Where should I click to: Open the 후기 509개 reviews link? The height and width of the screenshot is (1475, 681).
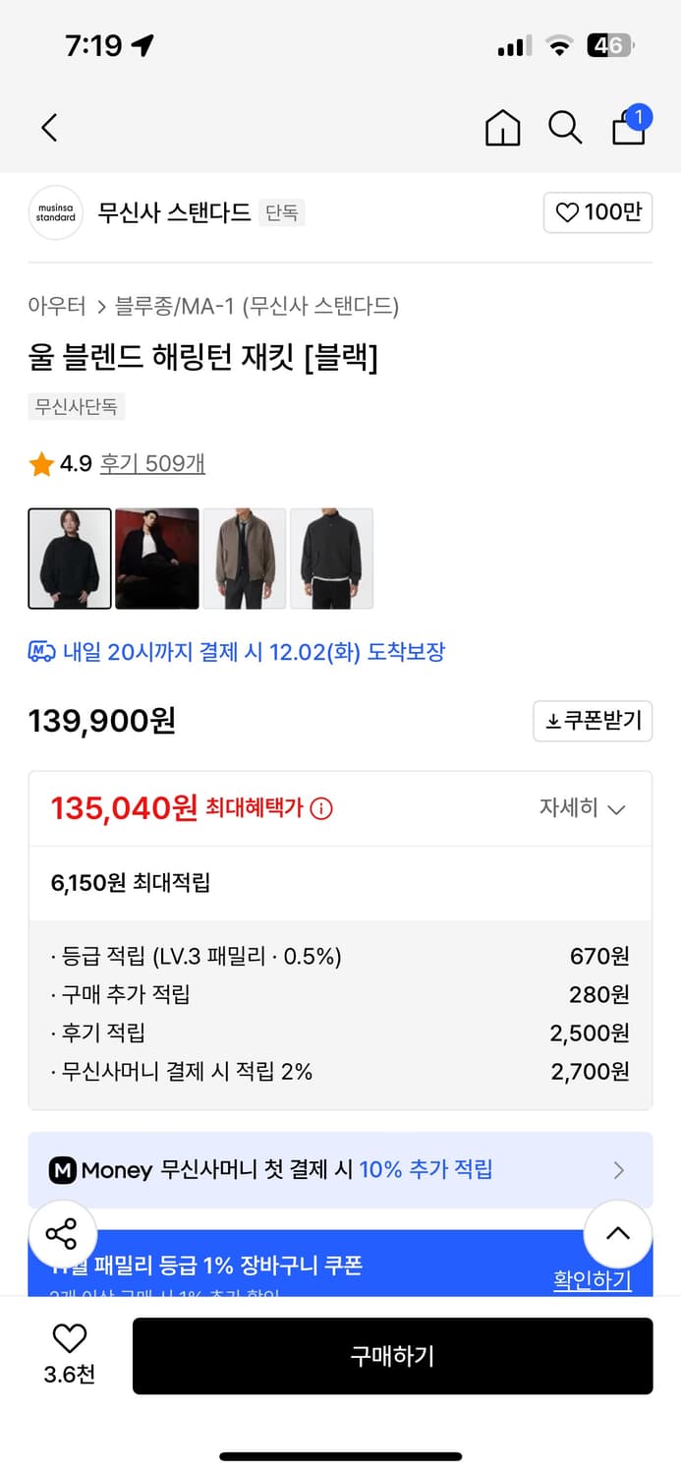tap(150, 463)
